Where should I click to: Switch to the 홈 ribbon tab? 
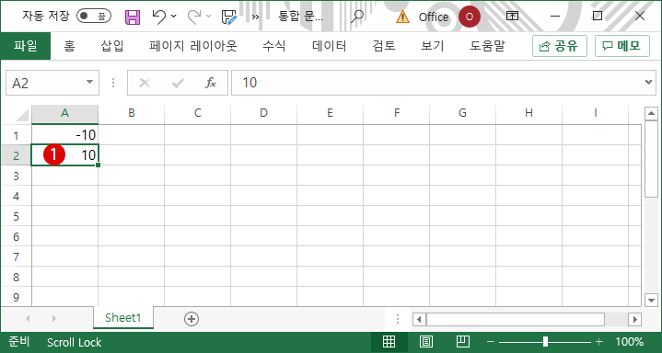(69, 46)
